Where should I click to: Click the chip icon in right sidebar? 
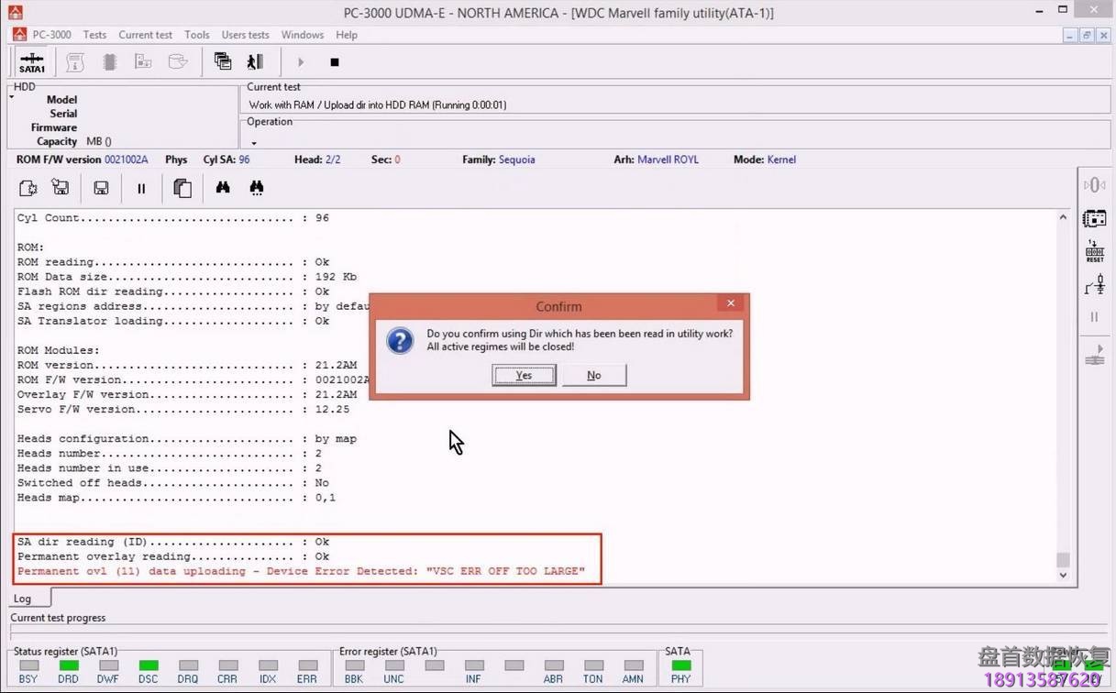pos(1094,218)
